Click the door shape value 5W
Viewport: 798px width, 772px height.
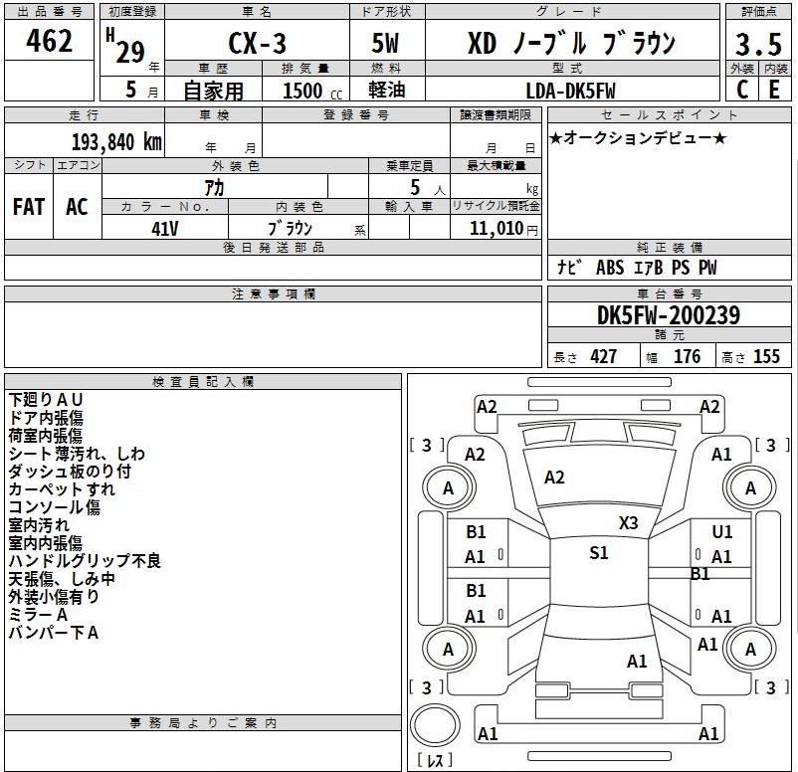point(385,43)
